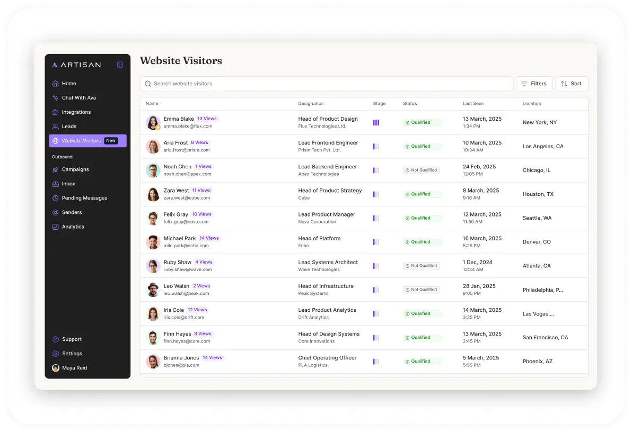Select the Integrations puzzle icon
The width and height of the screenshot is (632, 433).
coord(56,112)
